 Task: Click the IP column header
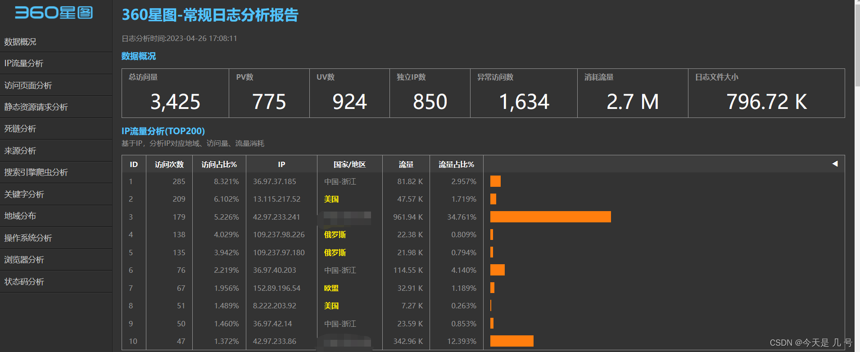click(281, 164)
